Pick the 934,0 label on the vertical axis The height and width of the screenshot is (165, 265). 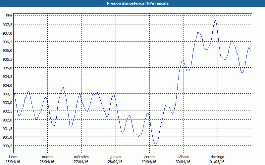tap(7, 85)
